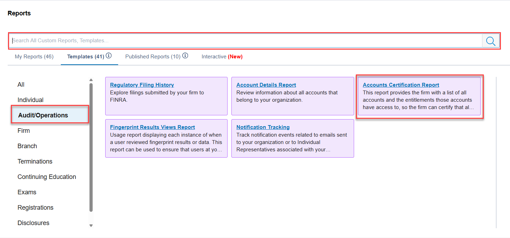Click the category list scrollbar thumb

tap(91, 147)
